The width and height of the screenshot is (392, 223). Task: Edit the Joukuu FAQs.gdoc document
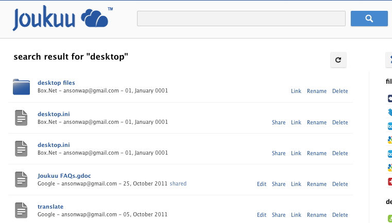(x=262, y=184)
